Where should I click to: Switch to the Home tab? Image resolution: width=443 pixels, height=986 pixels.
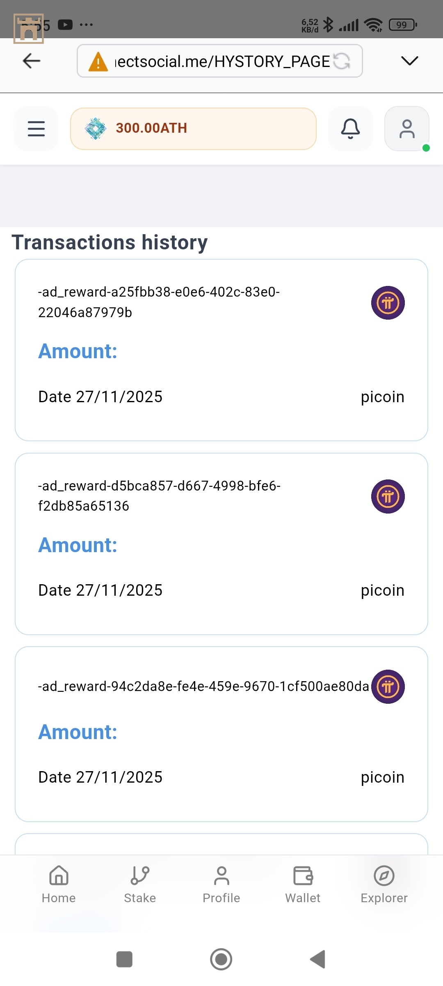[59, 883]
